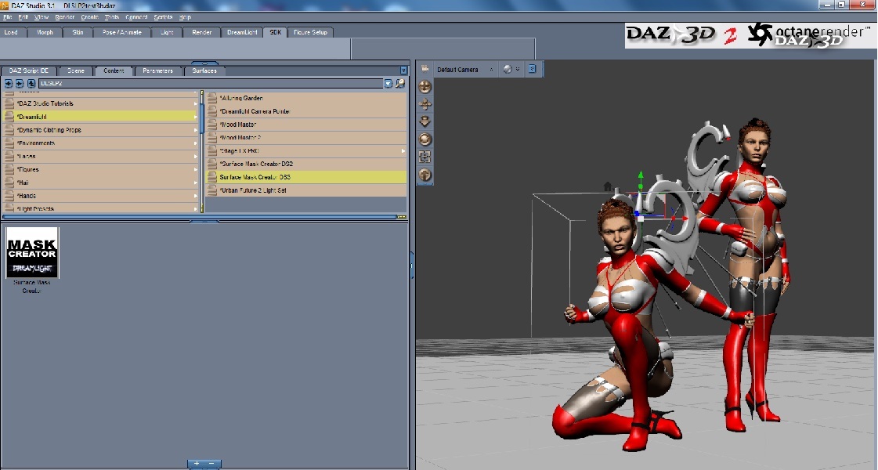
Task: Click the Alluring Garden folder icon
Action: pyautogui.click(x=212, y=98)
